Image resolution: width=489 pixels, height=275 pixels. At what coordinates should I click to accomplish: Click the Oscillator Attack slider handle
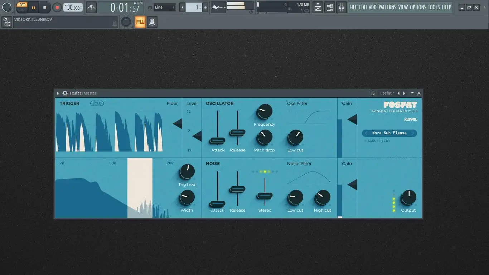coord(218,140)
